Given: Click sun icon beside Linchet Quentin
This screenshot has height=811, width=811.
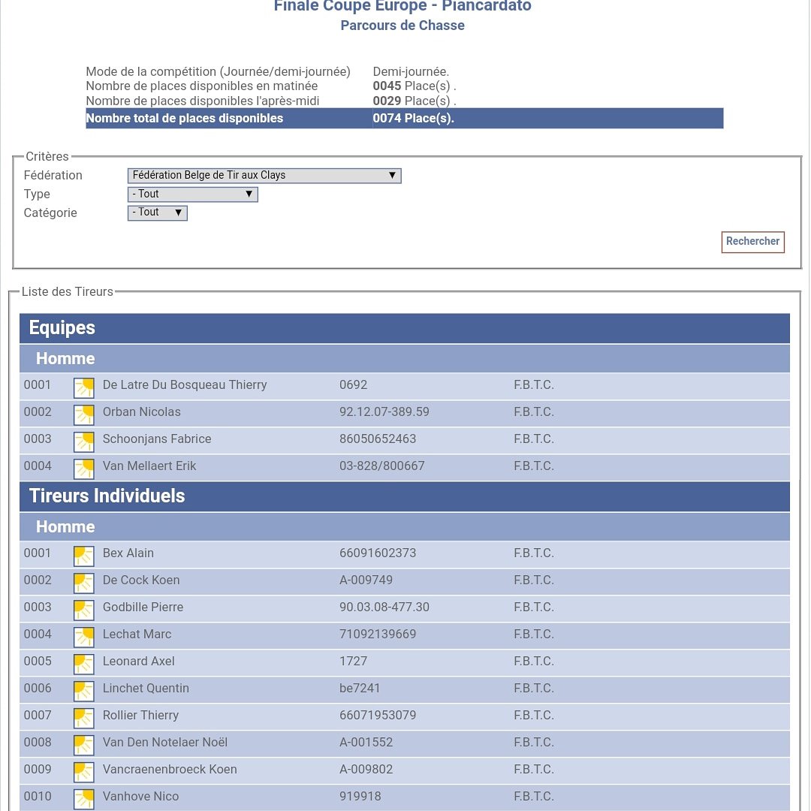Looking at the screenshot, I should (84, 691).
